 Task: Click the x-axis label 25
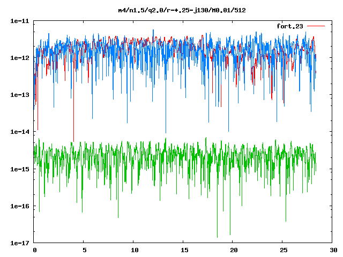pyautogui.click(x=284, y=250)
